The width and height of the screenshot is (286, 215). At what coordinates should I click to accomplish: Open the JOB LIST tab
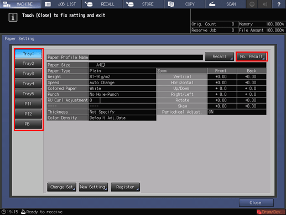[x=61, y=4]
